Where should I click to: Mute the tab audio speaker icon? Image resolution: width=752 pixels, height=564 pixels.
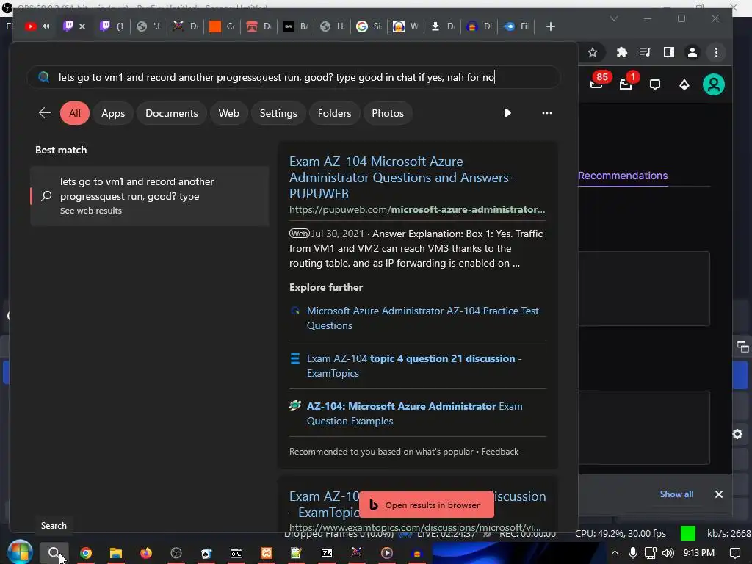(x=46, y=26)
